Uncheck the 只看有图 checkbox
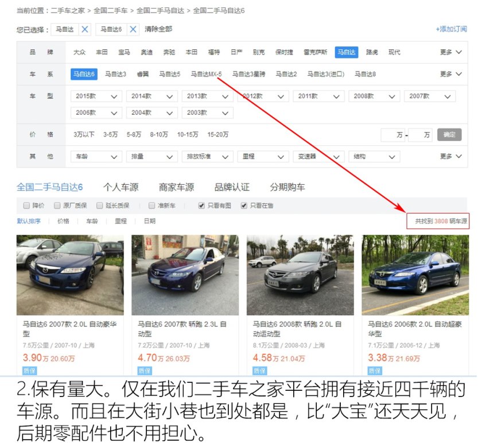The width and height of the screenshot is (482, 443). [x=201, y=205]
